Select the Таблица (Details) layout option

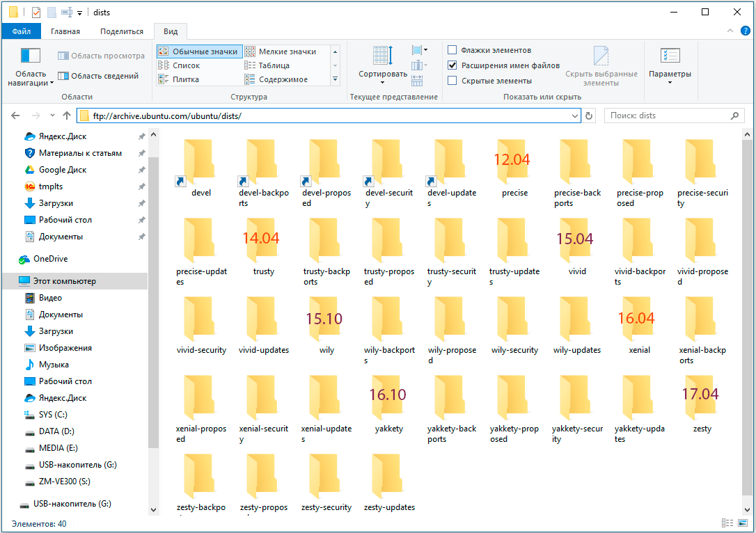click(x=274, y=65)
